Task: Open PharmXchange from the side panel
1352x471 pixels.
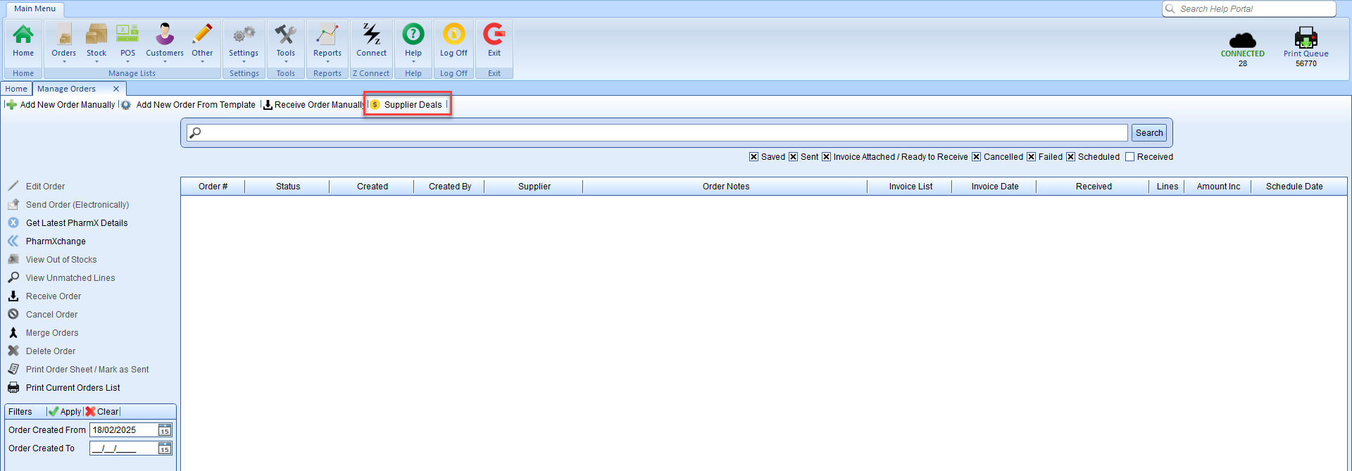Action: pyautogui.click(x=56, y=241)
